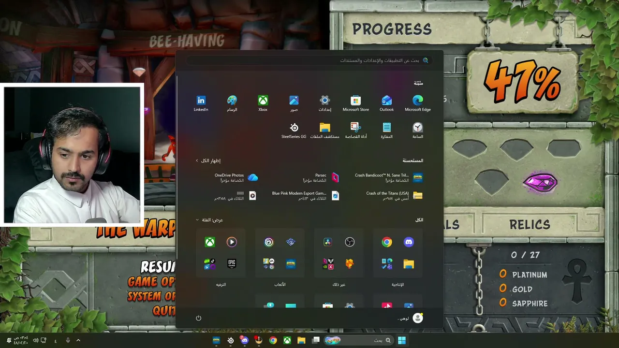Open File Explorer (مستكشف الملفات) pinned app

[325, 130]
